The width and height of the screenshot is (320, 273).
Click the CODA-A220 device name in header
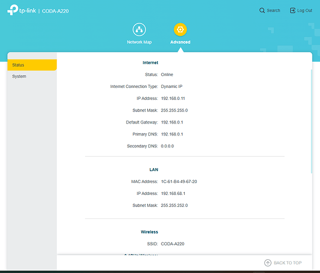55,11
